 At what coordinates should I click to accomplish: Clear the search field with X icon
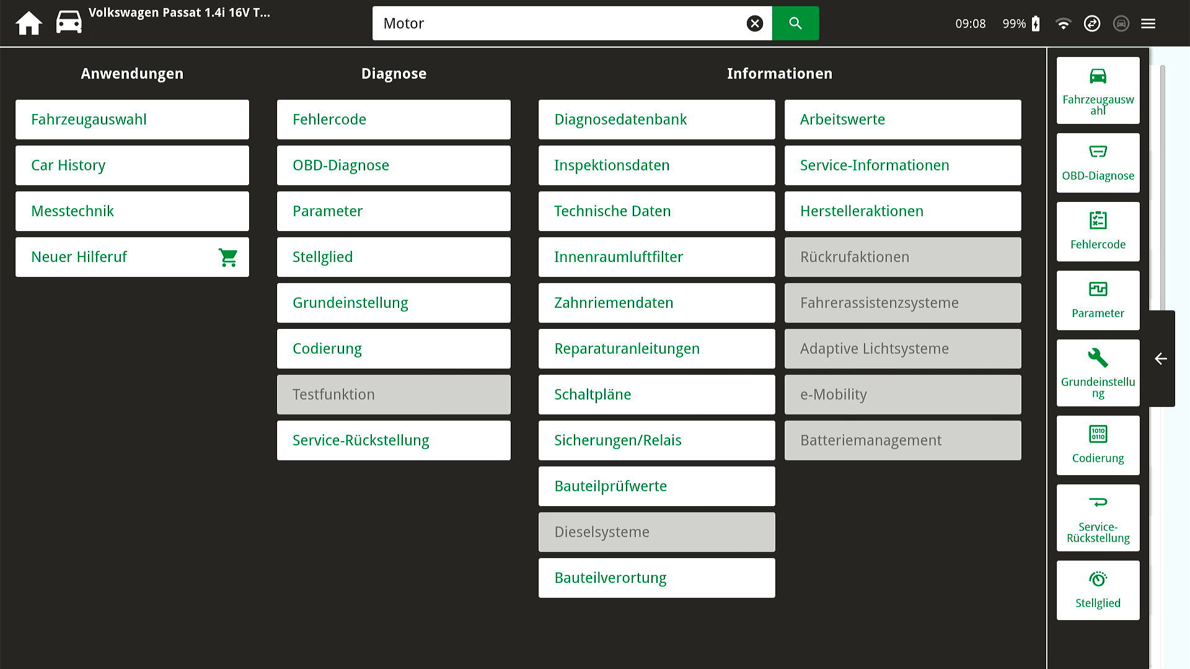point(754,24)
